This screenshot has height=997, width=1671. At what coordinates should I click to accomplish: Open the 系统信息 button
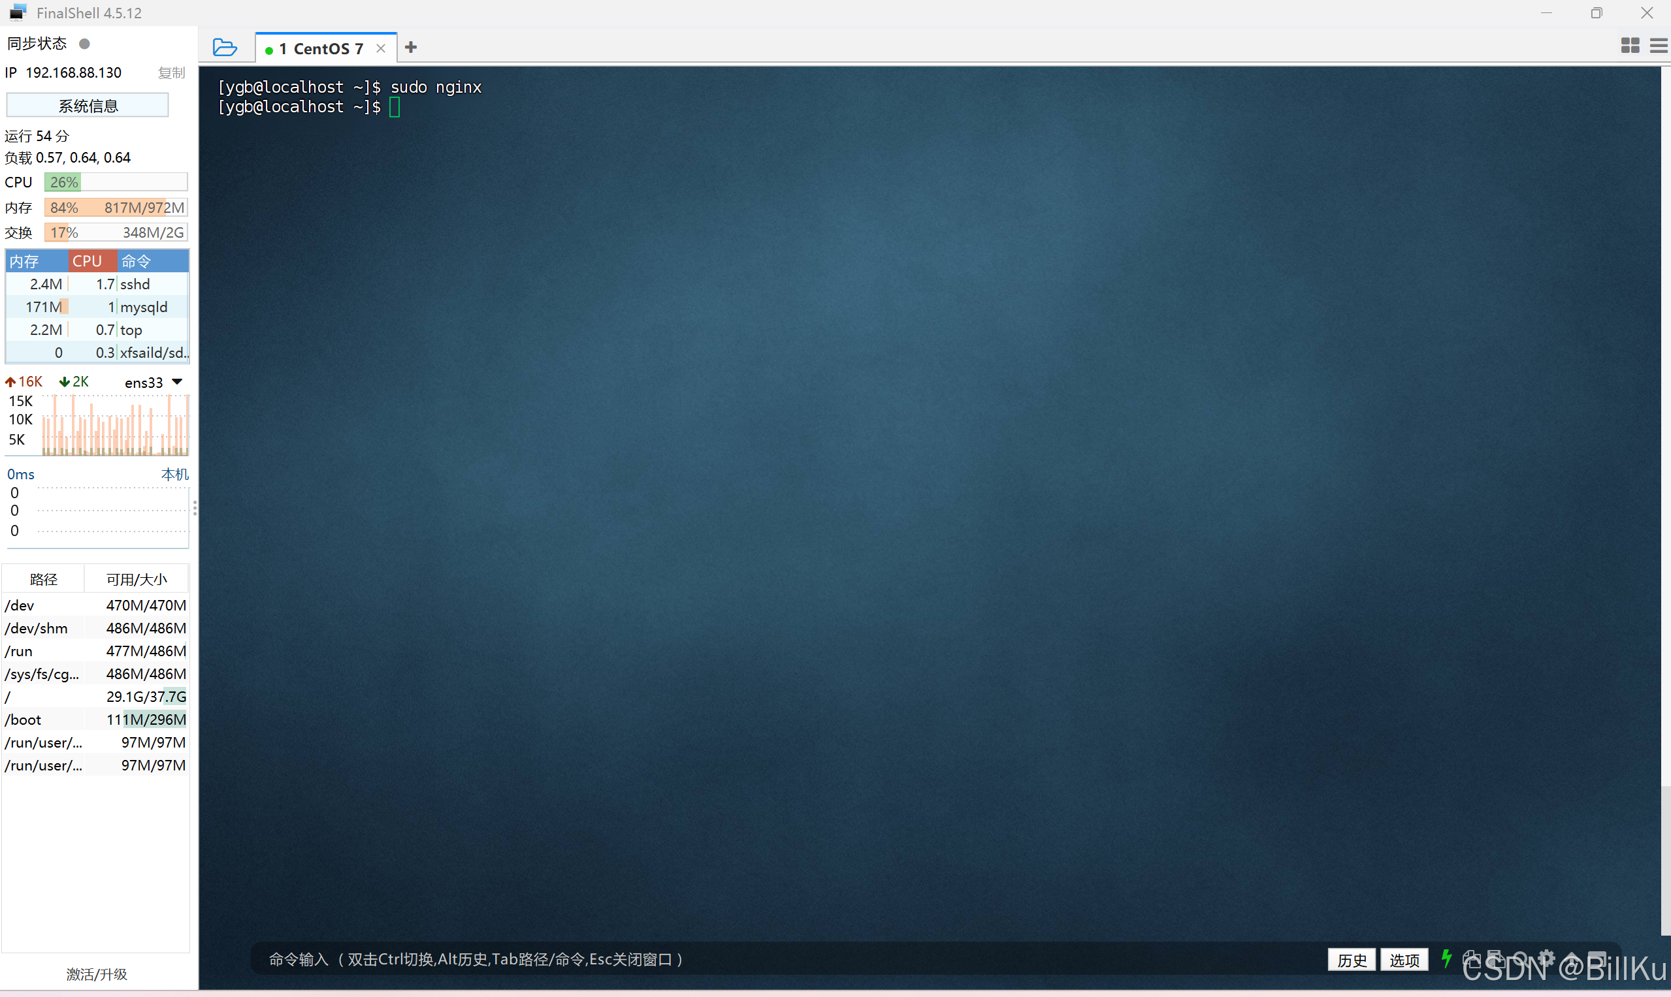tap(88, 106)
